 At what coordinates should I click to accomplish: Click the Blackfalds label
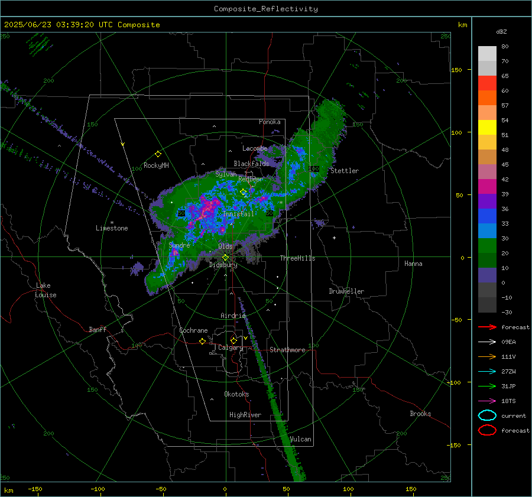251,164
